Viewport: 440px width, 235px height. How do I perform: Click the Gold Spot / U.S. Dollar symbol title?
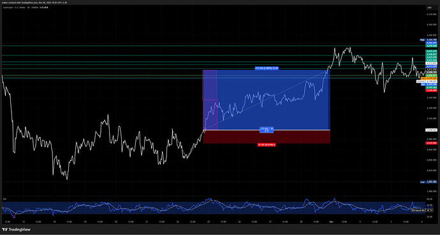pyautogui.click(x=15, y=7)
